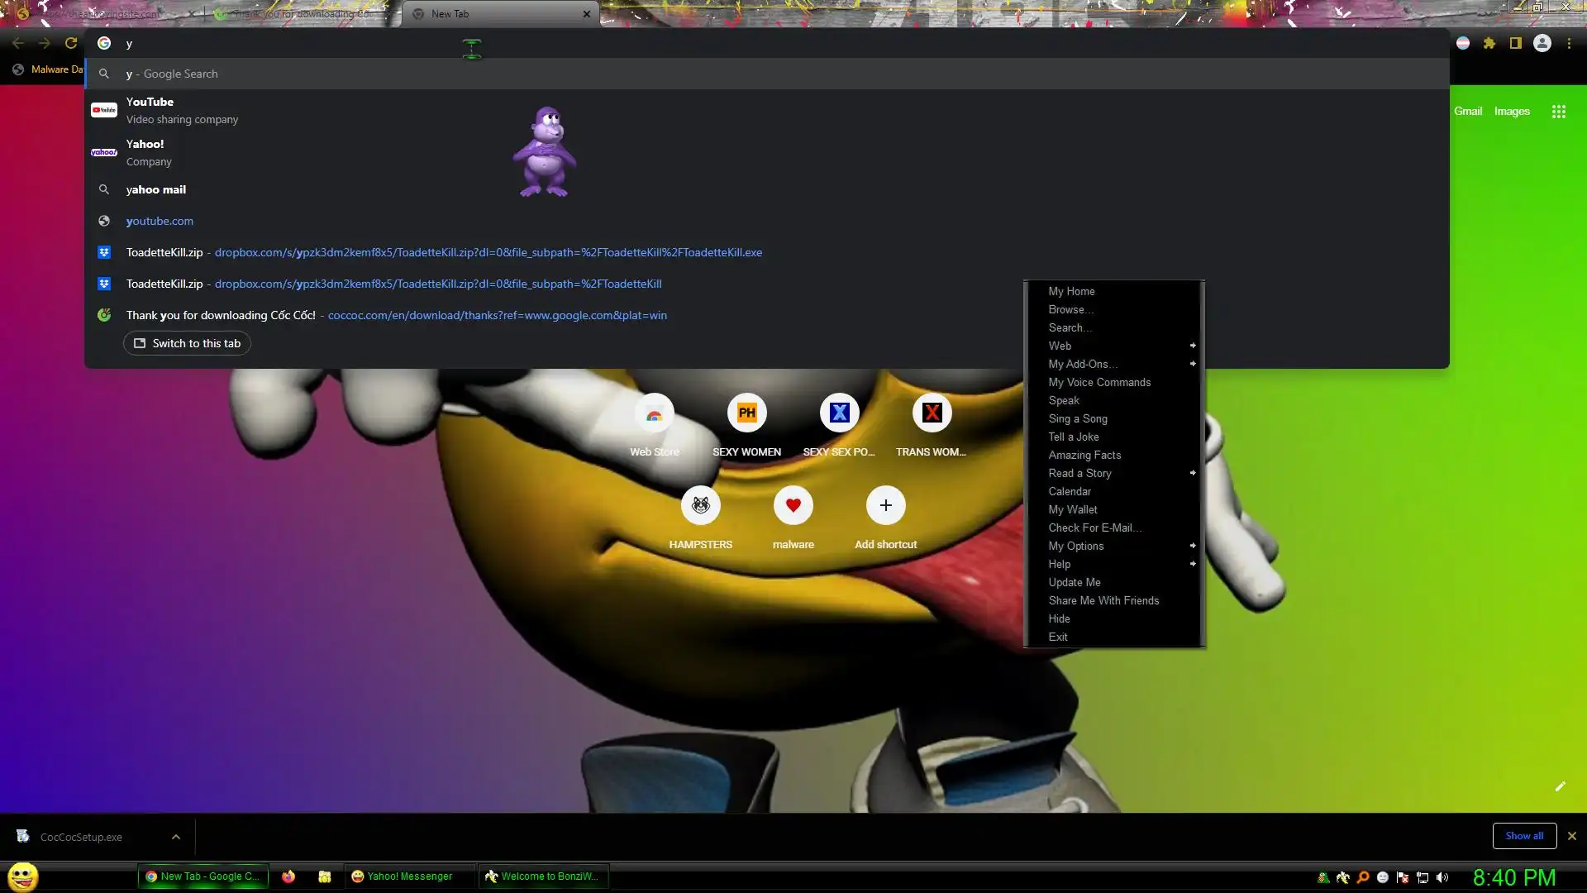Screen dimensions: 1587x893
Task: Click the Switch to this tab button
Action: [187, 343]
